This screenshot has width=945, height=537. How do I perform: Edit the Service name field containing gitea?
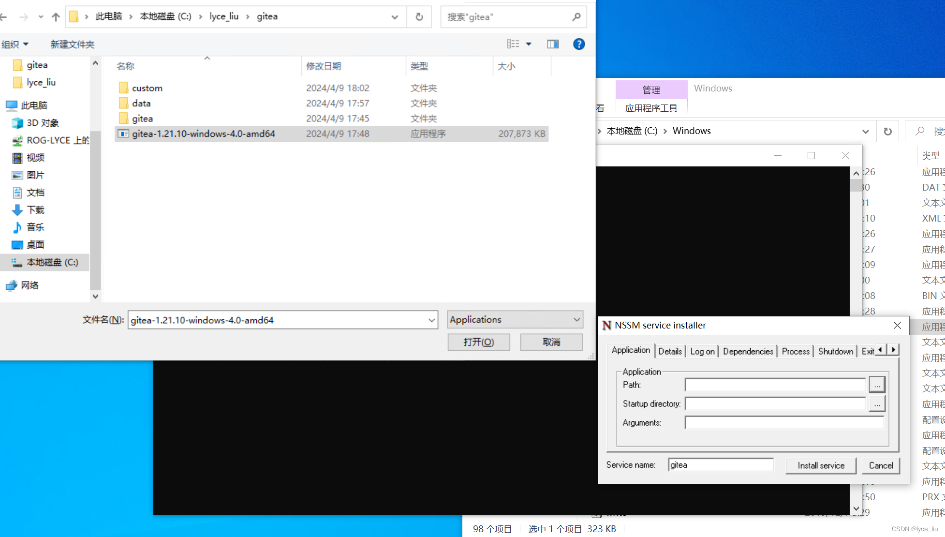(x=721, y=465)
